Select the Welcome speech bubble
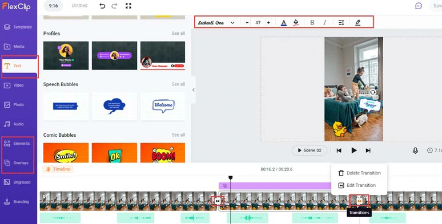This screenshot has height=224, width=442. pos(163,107)
